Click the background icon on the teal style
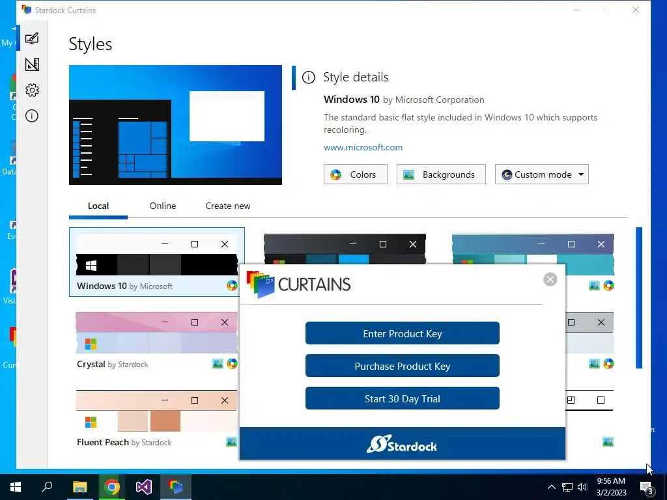Viewport: 667px width, 500px height. (594, 286)
